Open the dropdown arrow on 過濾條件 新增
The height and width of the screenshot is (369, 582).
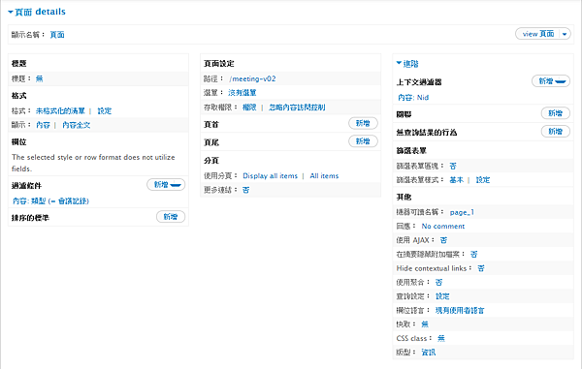176,184
